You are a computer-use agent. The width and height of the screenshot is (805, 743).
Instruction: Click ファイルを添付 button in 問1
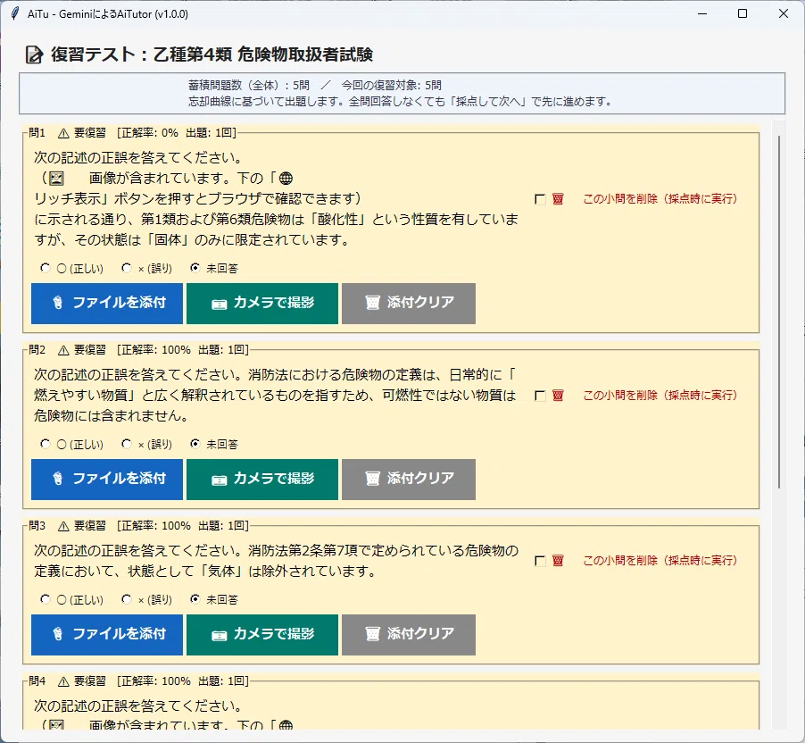[107, 303]
